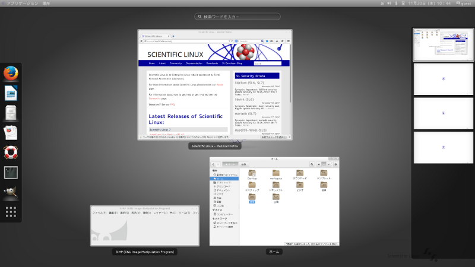
Task: Click Firefox Google search box
Action: pos(249,41)
